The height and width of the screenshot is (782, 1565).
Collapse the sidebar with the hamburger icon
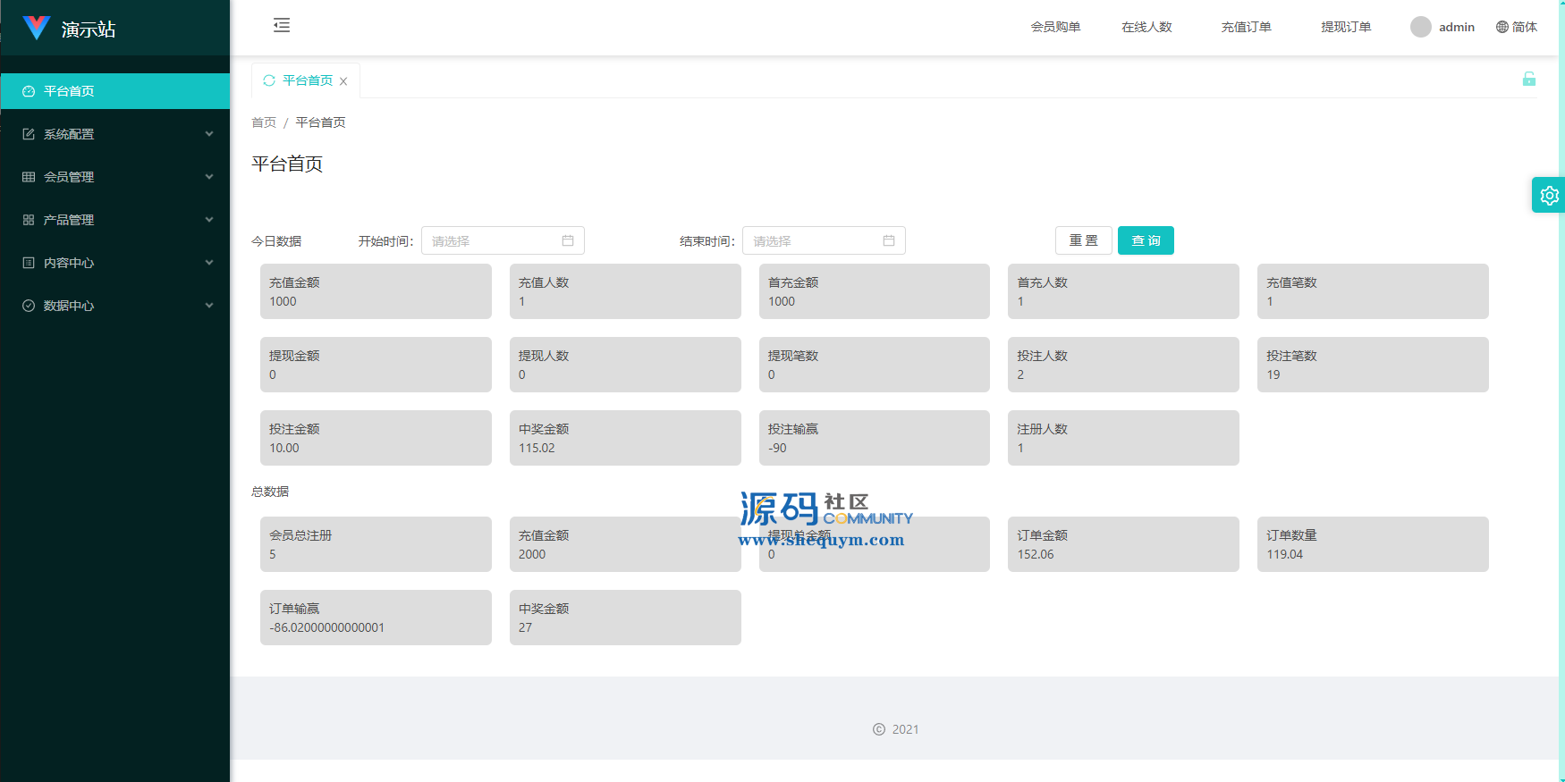(282, 26)
